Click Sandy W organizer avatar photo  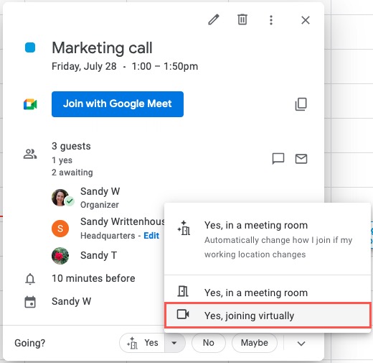(60, 198)
